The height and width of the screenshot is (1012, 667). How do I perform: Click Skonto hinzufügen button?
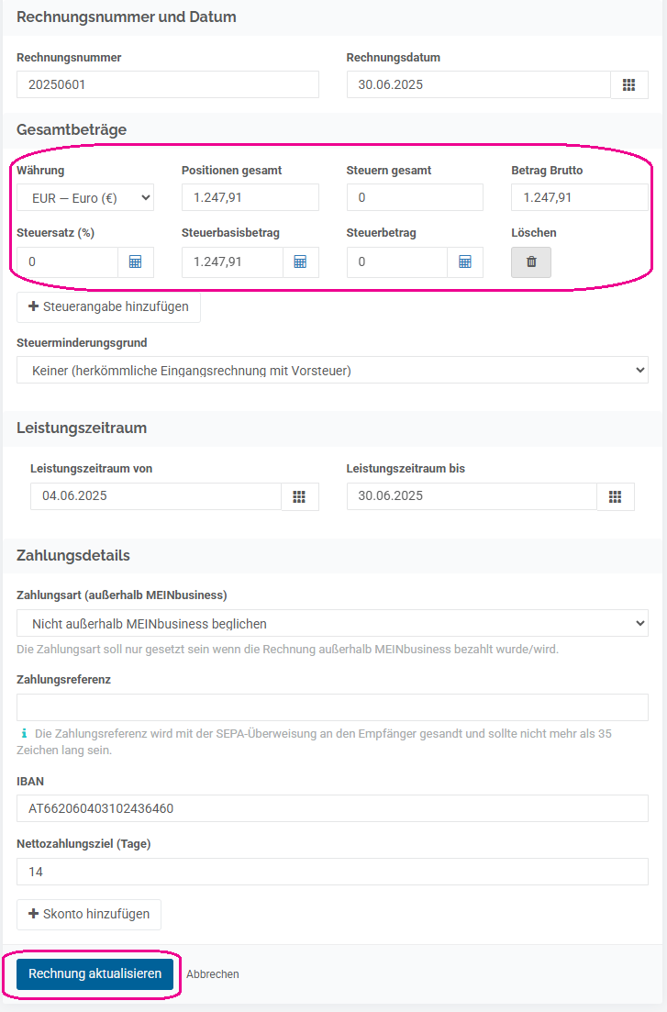click(89, 915)
